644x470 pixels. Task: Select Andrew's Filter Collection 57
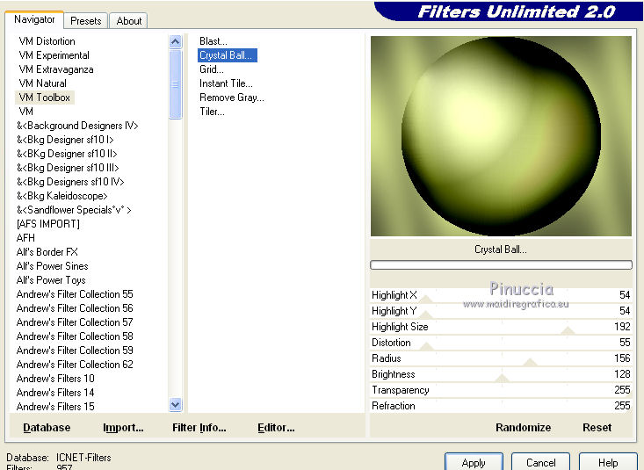click(75, 322)
